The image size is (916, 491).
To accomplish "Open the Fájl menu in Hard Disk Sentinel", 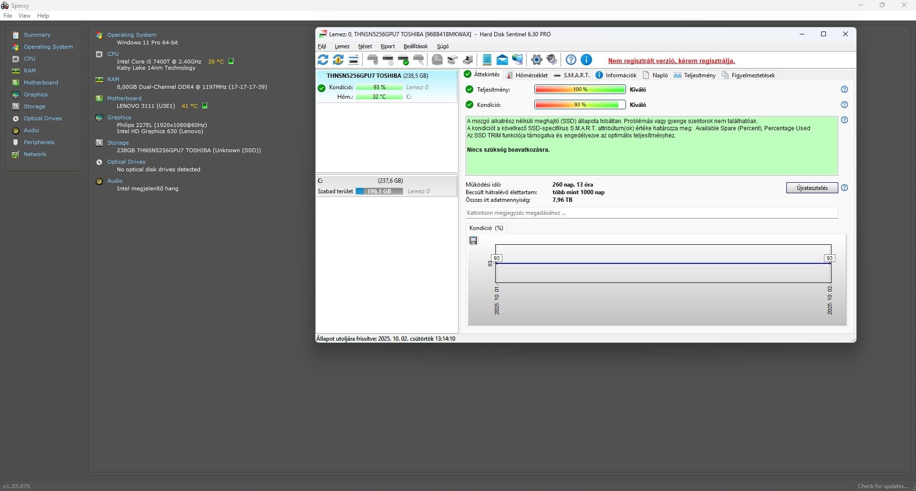I will tap(322, 46).
